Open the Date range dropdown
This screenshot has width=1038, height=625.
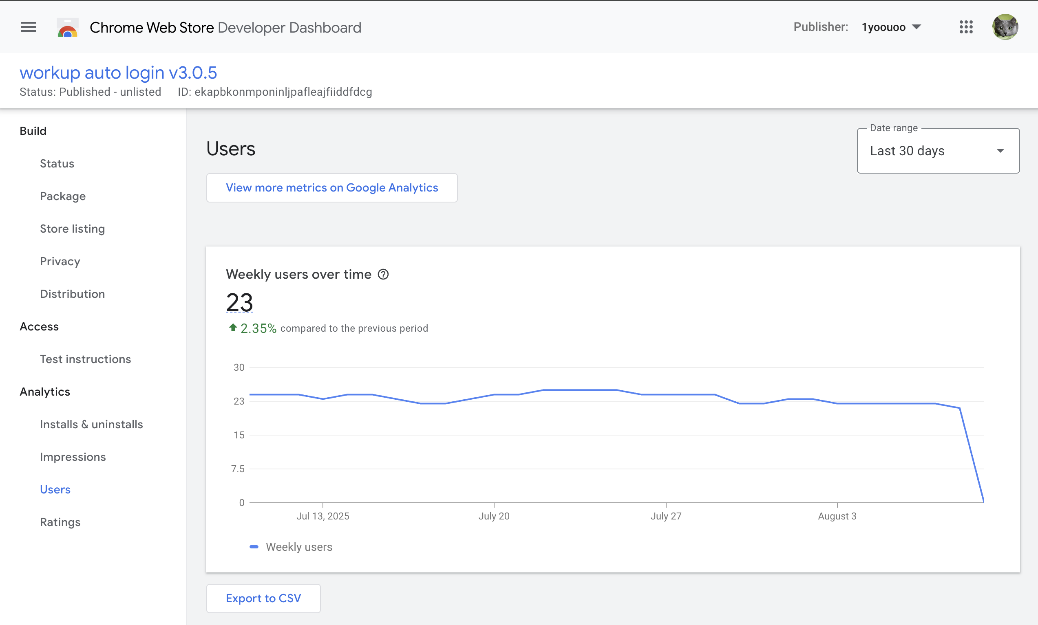tap(938, 151)
